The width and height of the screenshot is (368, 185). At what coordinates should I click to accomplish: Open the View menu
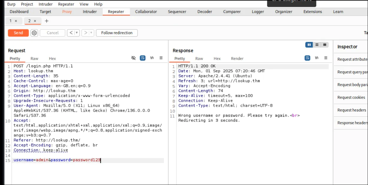(x=84, y=4)
